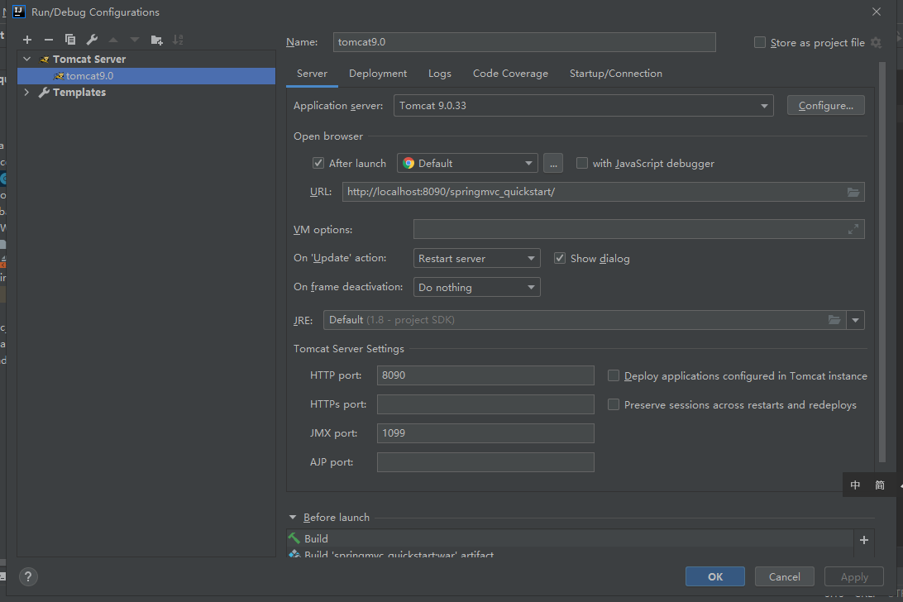The width and height of the screenshot is (903, 602).
Task: Open edit templates wrench icon
Action: click(x=92, y=40)
